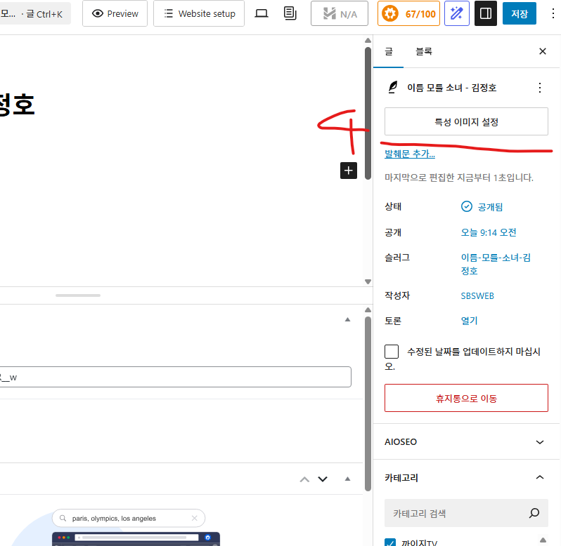The height and width of the screenshot is (546, 561).
Task: Expand the AIOSEO panel
Action: click(x=539, y=442)
